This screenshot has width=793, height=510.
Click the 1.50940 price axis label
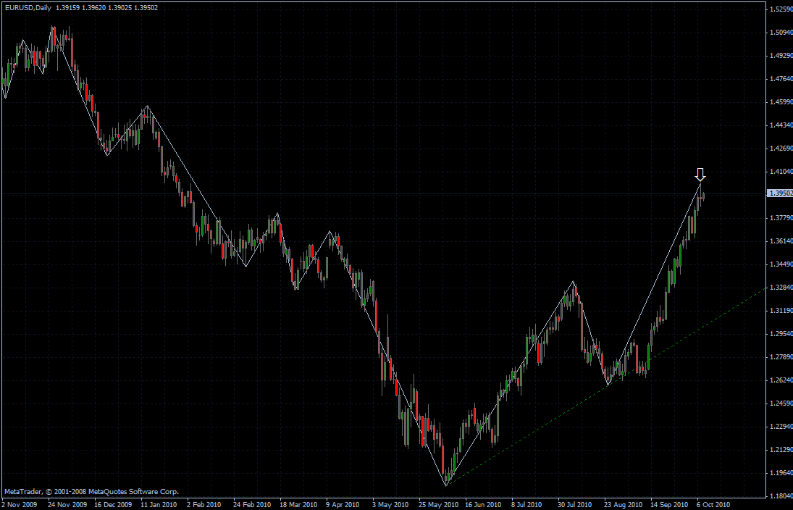tap(781, 33)
